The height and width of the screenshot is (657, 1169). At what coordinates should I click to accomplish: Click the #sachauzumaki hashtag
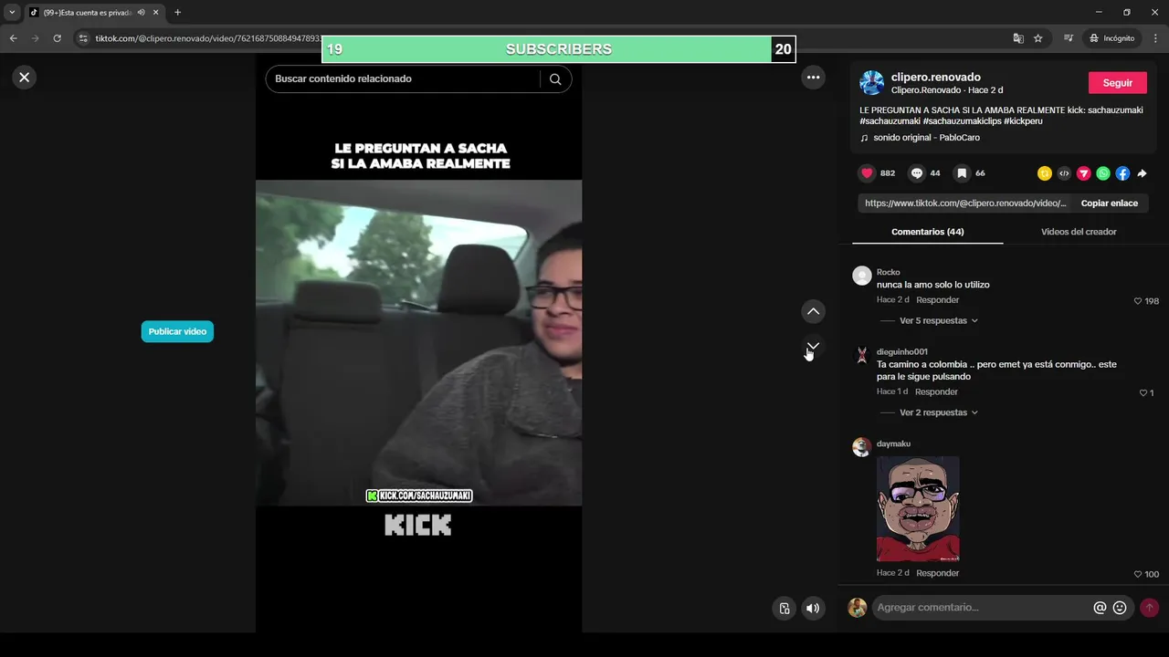click(x=889, y=121)
